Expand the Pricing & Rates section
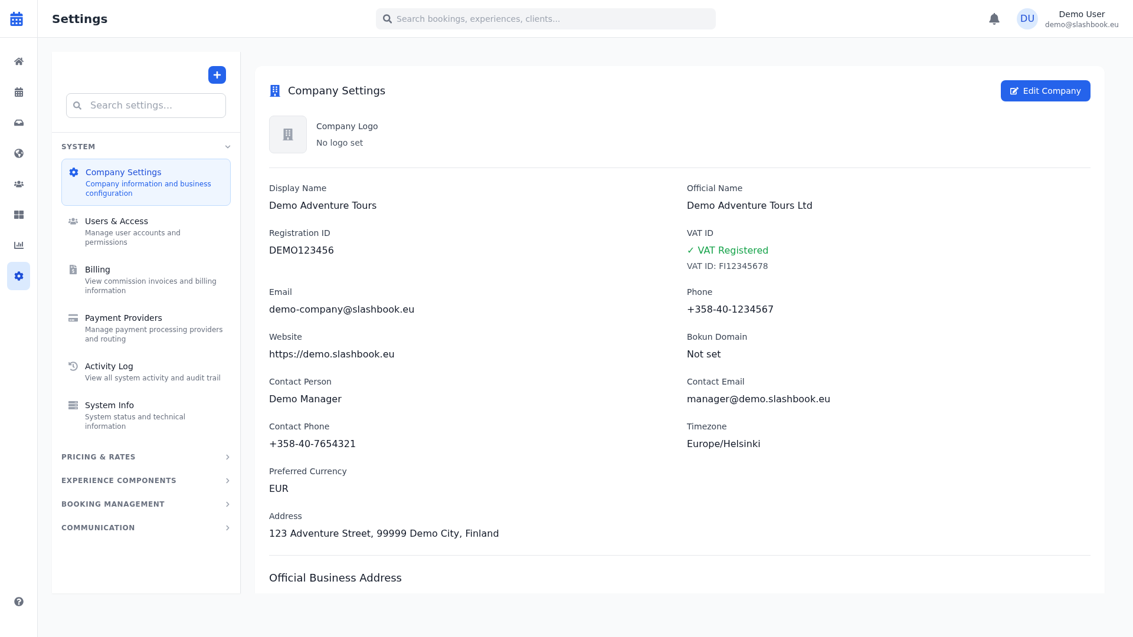 tap(145, 457)
